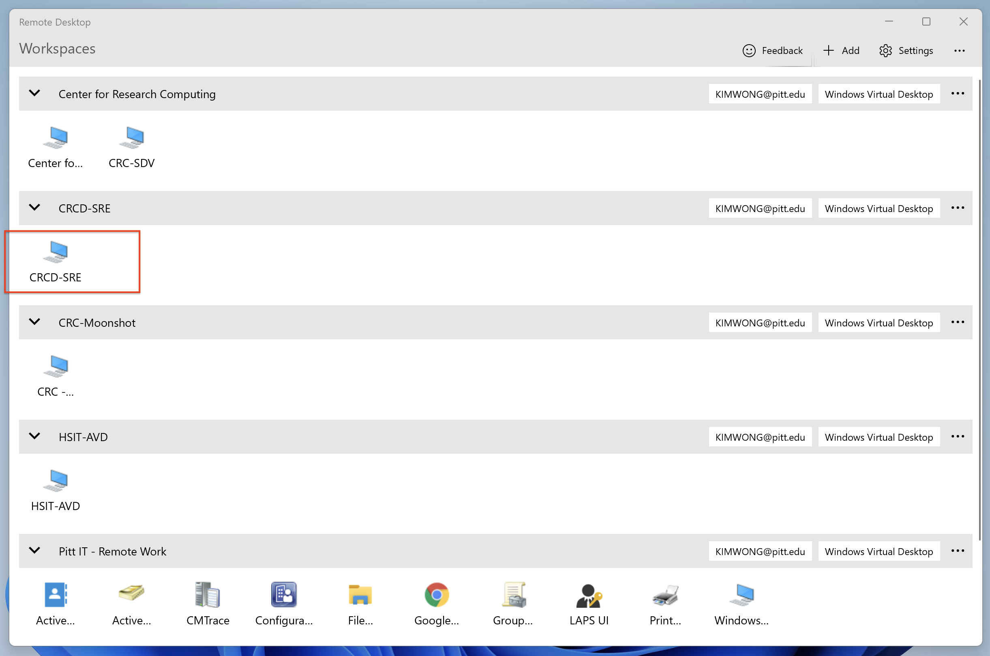Collapse the CRCD-SRE workspace section

35,208
